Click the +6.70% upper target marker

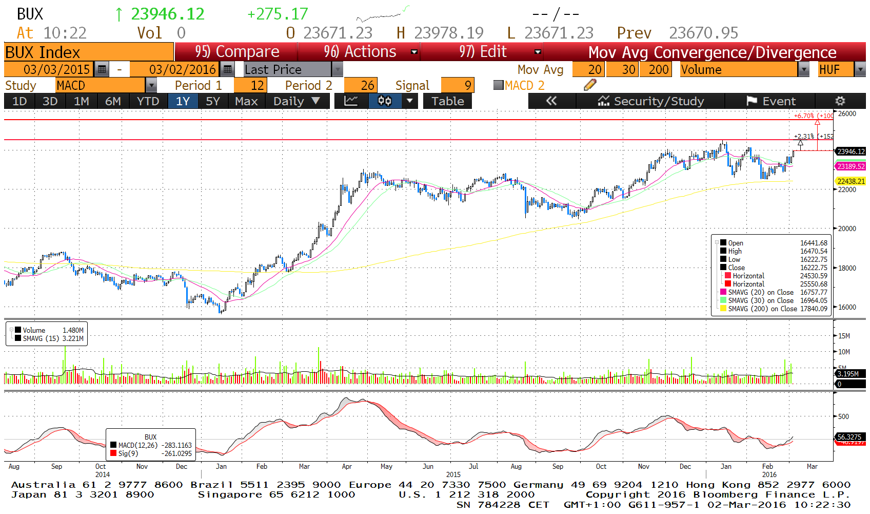(814, 116)
